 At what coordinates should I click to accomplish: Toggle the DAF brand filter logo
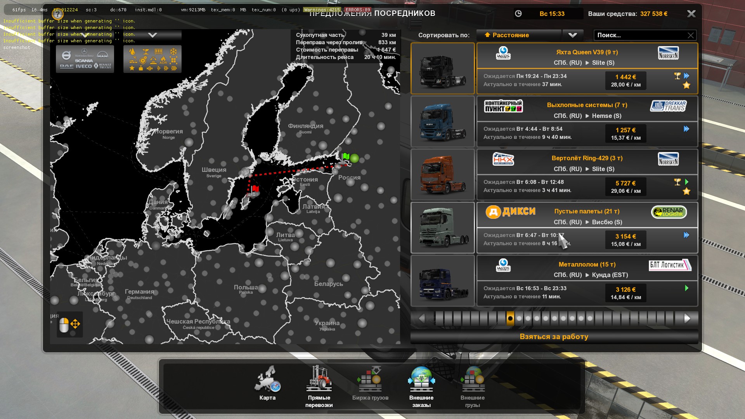pos(67,66)
